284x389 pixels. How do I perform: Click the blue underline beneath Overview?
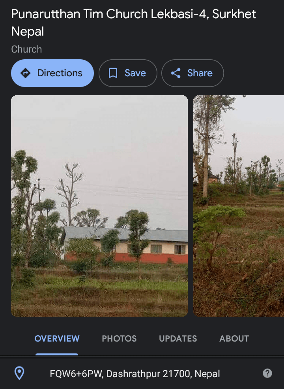(57, 354)
